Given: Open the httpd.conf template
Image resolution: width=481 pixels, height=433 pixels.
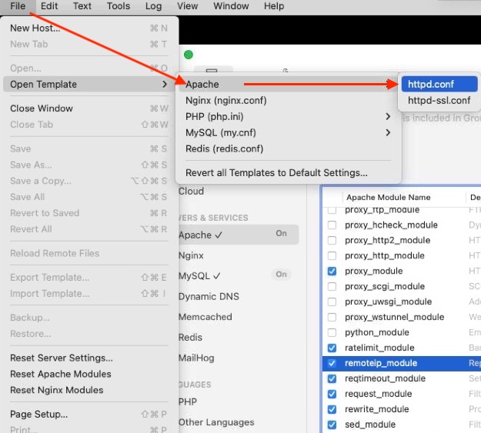Looking at the screenshot, I should 439,84.
